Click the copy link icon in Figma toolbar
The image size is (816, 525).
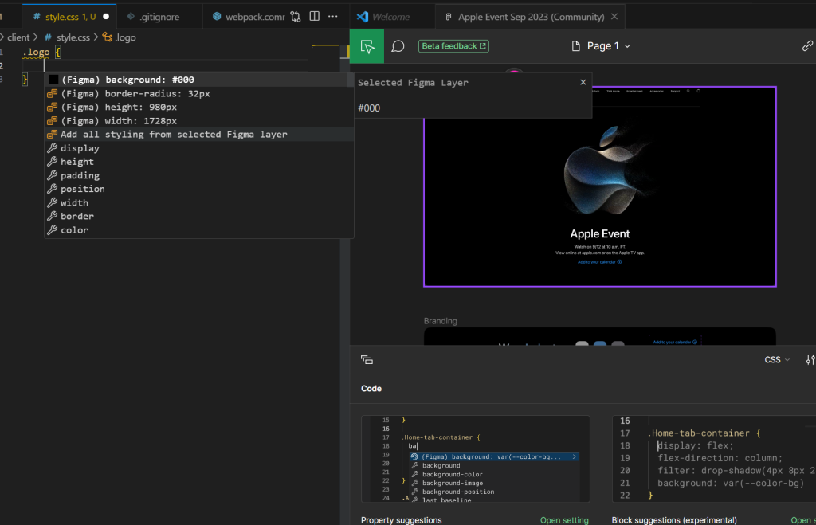(x=807, y=46)
